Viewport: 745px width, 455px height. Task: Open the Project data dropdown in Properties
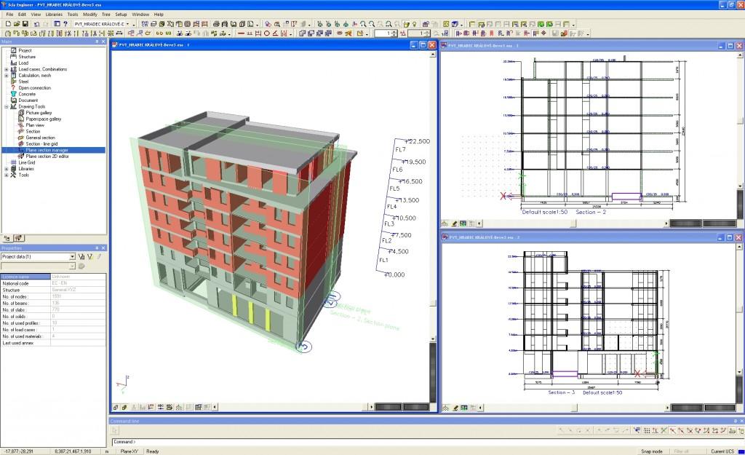(72, 257)
